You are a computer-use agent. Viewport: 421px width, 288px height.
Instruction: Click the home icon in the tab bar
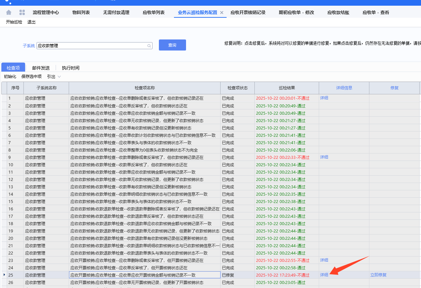pyautogui.click(x=9, y=12)
